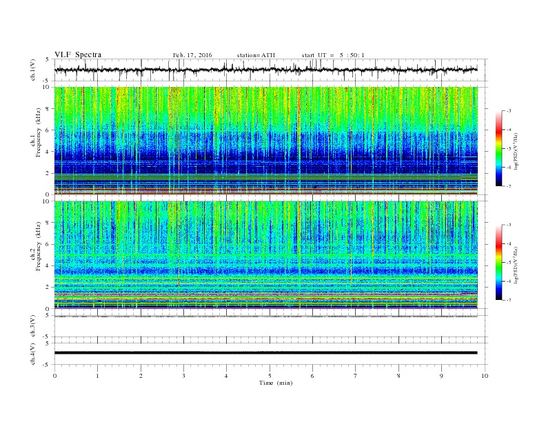Click the "station=ATH" header text

[x=256, y=55]
